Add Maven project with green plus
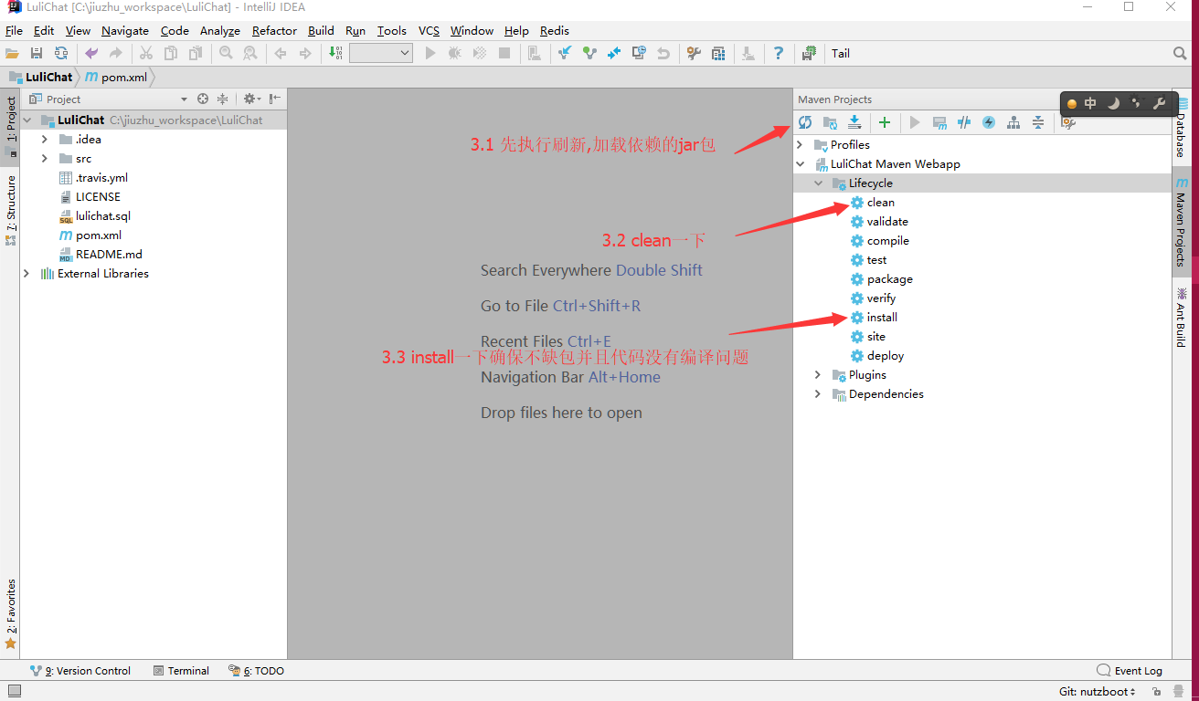 885,122
